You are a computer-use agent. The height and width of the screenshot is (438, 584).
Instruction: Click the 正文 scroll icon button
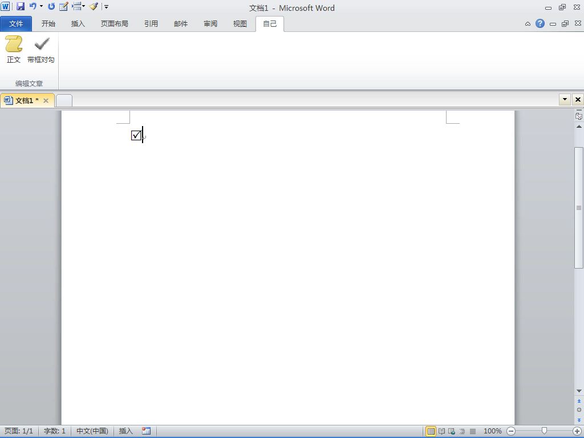point(14,50)
